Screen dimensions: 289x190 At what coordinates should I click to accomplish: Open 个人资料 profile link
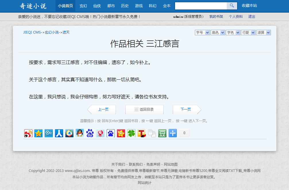(x=236, y=17)
